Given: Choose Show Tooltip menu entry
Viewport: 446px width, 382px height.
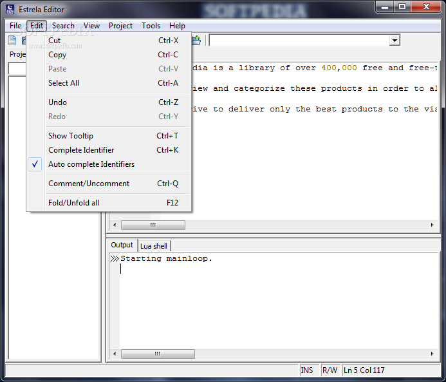Looking at the screenshot, I should (x=109, y=136).
